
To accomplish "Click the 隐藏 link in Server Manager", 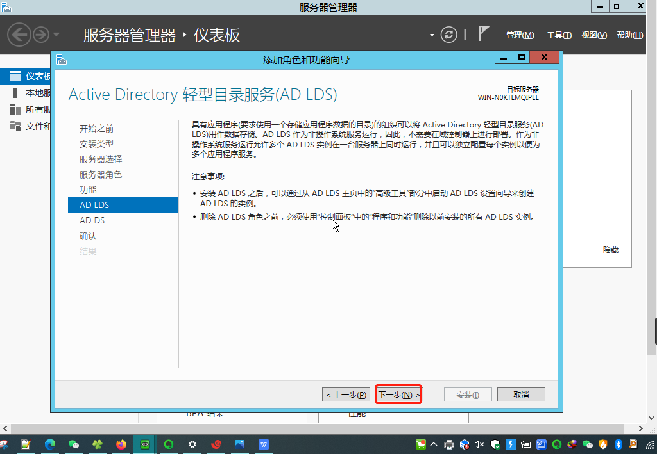I will [611, 250].
